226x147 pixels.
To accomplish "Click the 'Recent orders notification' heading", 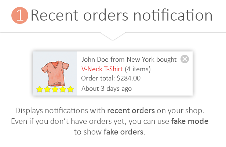I will click(121, 15).
